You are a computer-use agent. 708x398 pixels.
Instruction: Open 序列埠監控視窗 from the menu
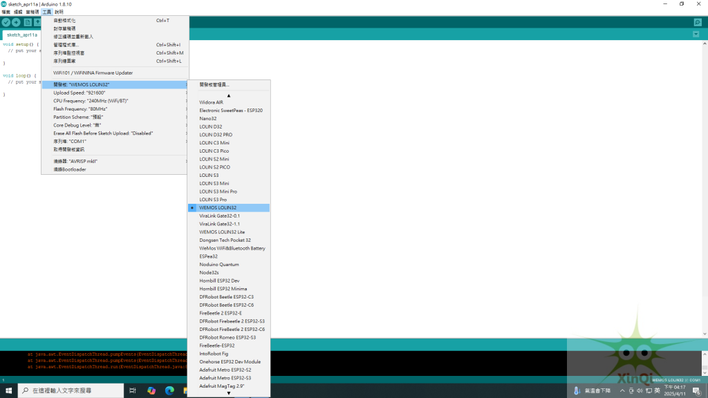pos(115,53)
